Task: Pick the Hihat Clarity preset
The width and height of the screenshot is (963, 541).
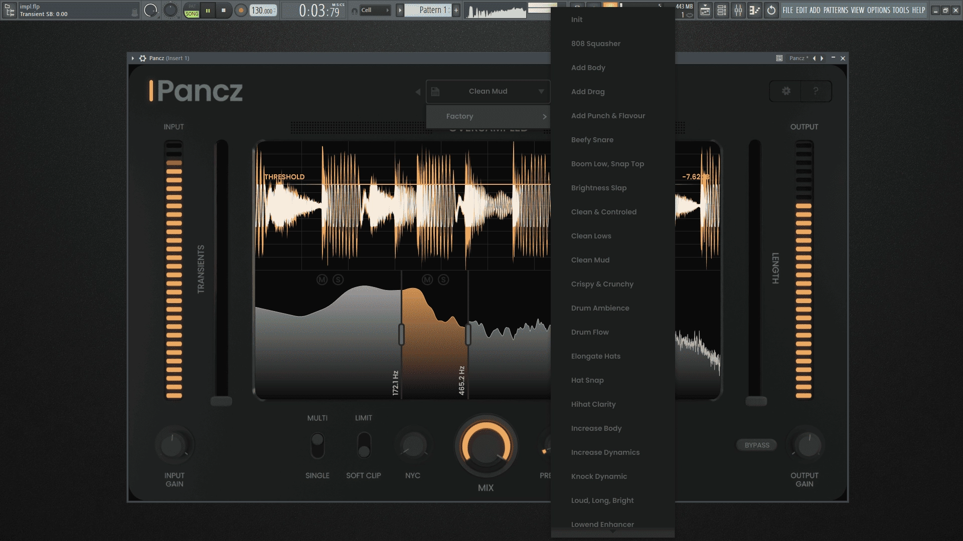Action: click(612, 404)
